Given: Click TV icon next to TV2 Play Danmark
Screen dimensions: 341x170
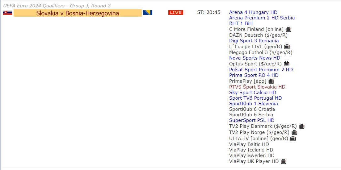Looking at the screenshot, I should [301, 126].
